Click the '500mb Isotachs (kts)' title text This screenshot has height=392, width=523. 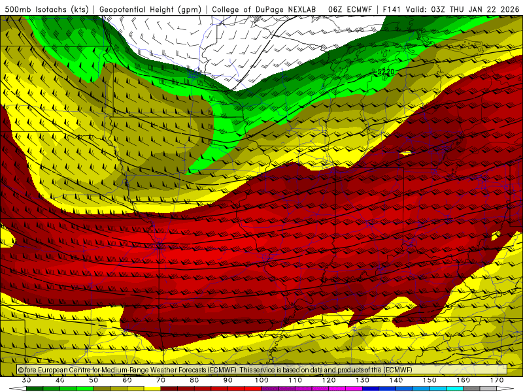(46, 9)
